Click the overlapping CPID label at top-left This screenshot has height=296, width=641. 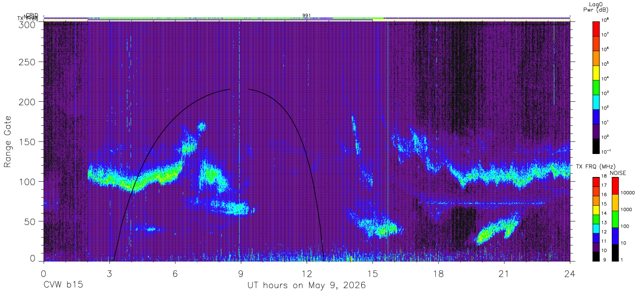(x=31, y=16)
